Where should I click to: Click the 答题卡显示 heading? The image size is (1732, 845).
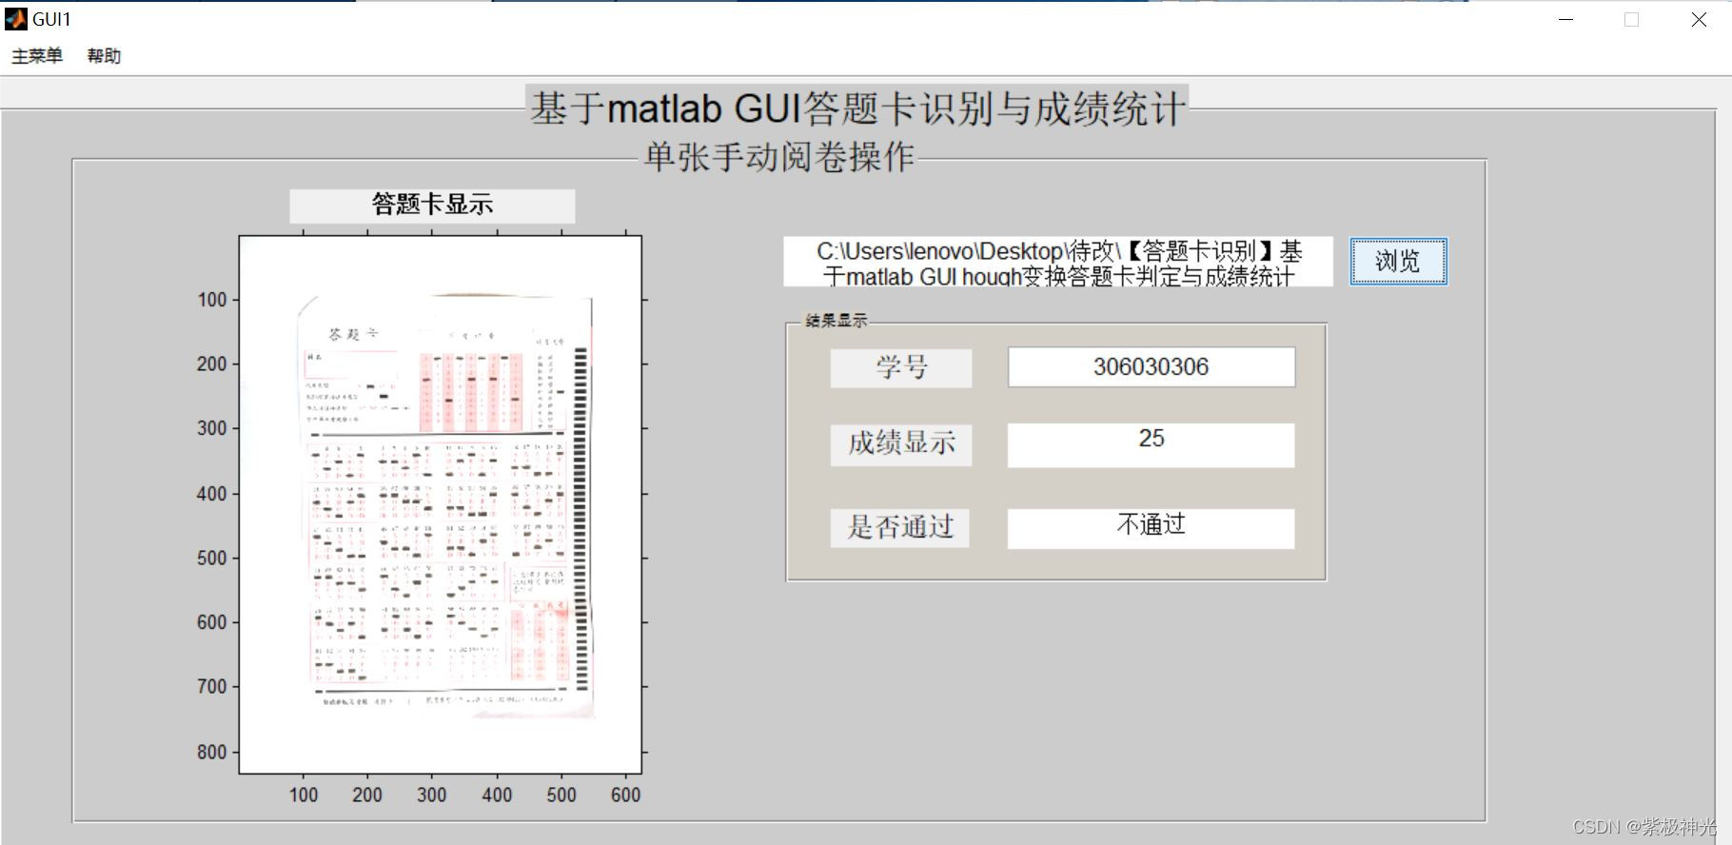pos(432,206)
